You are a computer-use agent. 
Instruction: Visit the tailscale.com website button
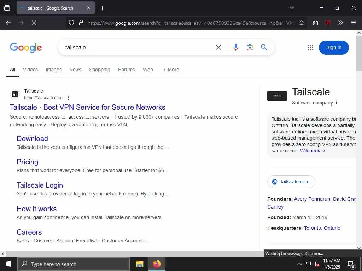point(291,182)
